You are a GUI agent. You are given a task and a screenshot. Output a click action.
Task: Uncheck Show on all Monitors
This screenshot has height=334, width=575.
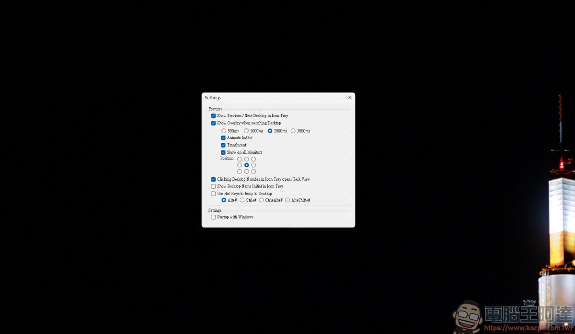223,152
